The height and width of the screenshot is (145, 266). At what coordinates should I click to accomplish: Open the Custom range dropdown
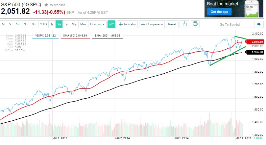click(x=98, y=24)
